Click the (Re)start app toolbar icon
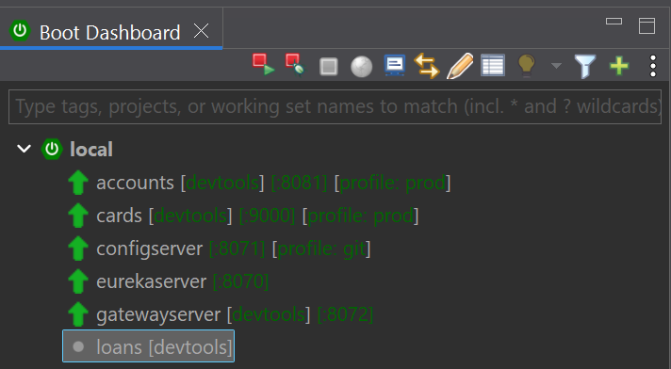Viewport: 671px width, 369px height. pos(263,65)
